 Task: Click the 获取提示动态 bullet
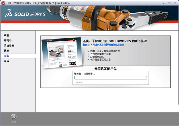[97, 57]
